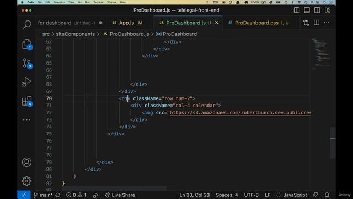
Task: Open notifications bell in status bar
Action: [x=327, y=195]
